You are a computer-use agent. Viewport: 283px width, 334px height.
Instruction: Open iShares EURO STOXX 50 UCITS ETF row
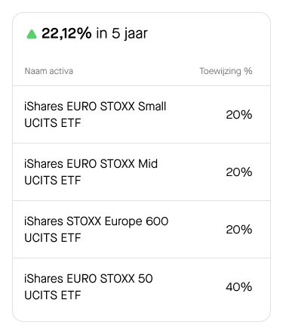click(142, 287)
